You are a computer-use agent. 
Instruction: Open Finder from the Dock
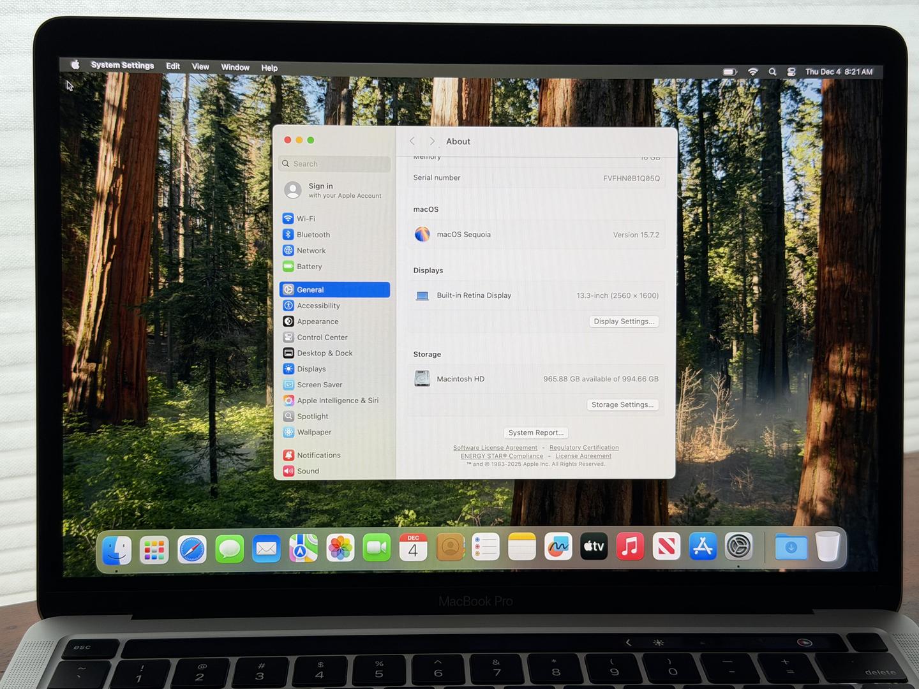(x=117, y=549)
